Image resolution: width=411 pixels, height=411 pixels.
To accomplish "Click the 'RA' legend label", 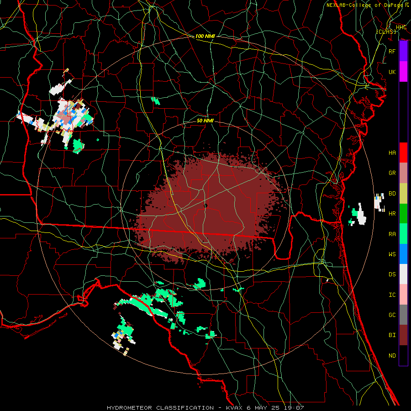I will pos(392,234).
